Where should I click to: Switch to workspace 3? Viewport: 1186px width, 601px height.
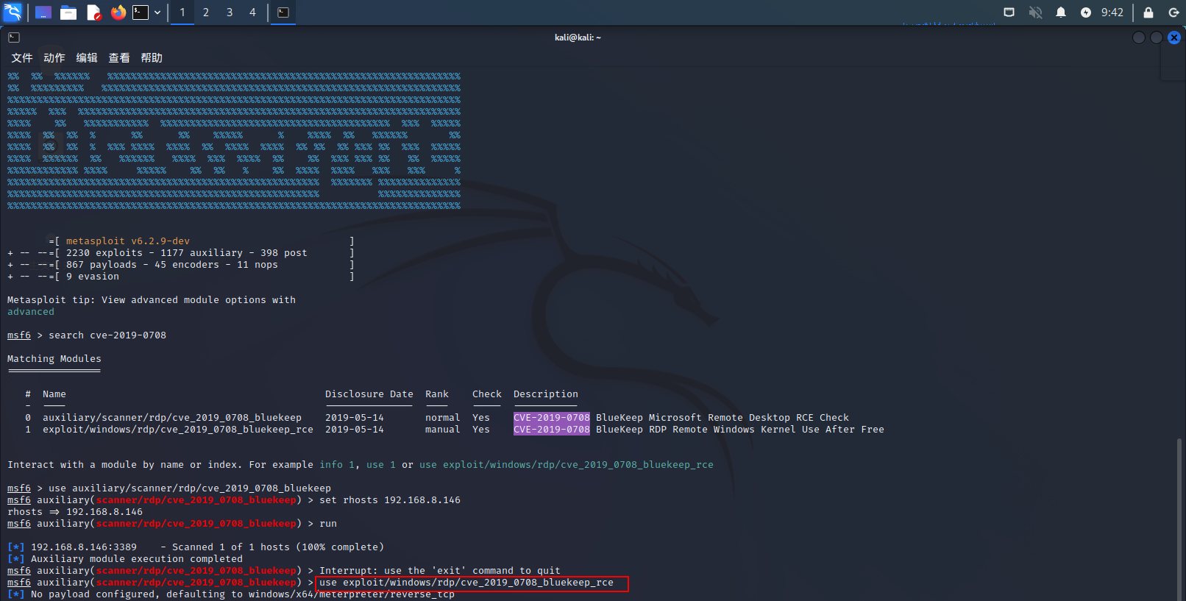click(230, 13)
